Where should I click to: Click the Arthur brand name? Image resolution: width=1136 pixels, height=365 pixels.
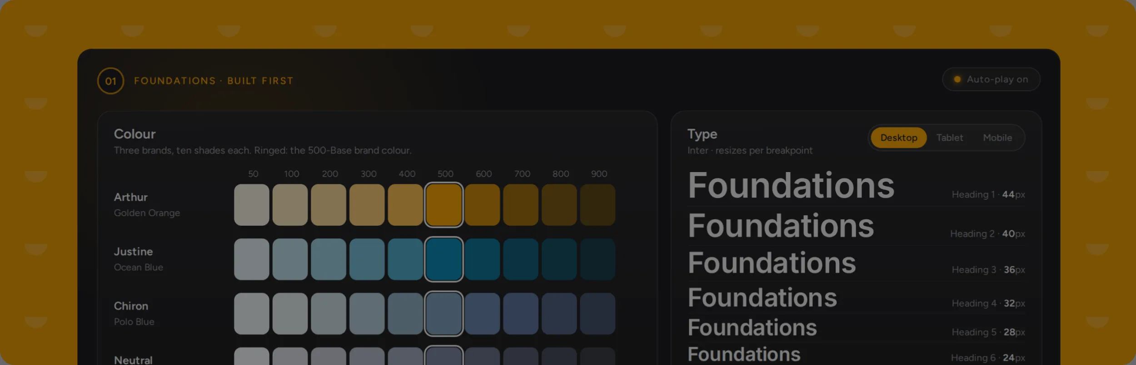point(131,197)
